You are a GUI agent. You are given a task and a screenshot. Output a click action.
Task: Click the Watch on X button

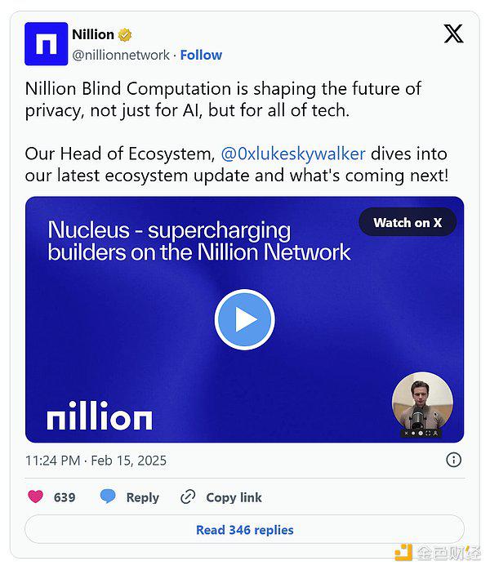408,222
